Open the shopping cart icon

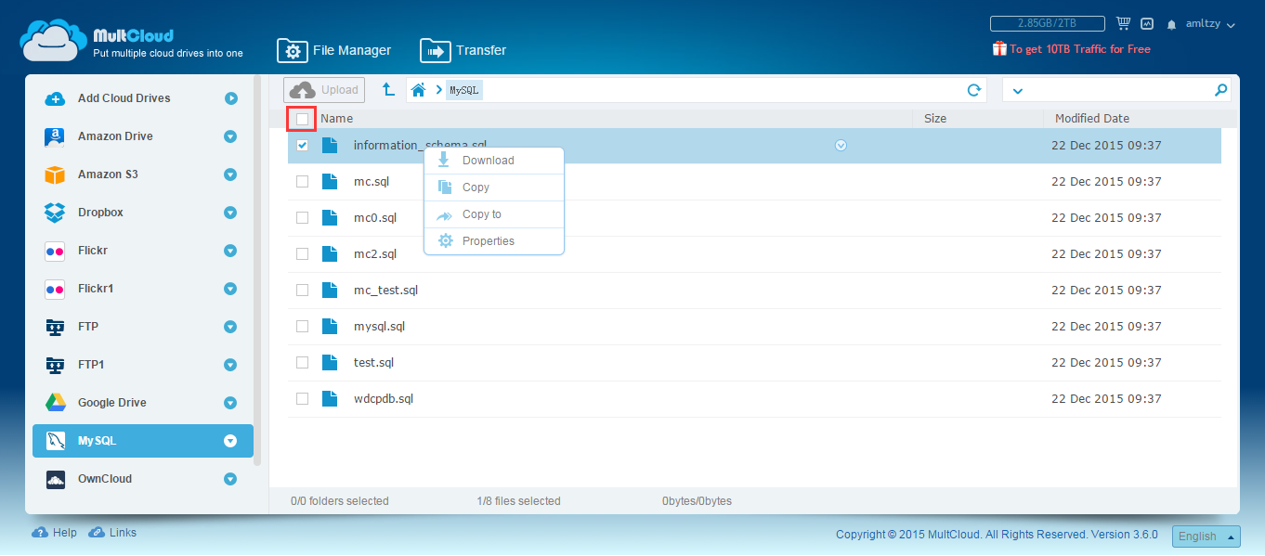(1123, 23)
